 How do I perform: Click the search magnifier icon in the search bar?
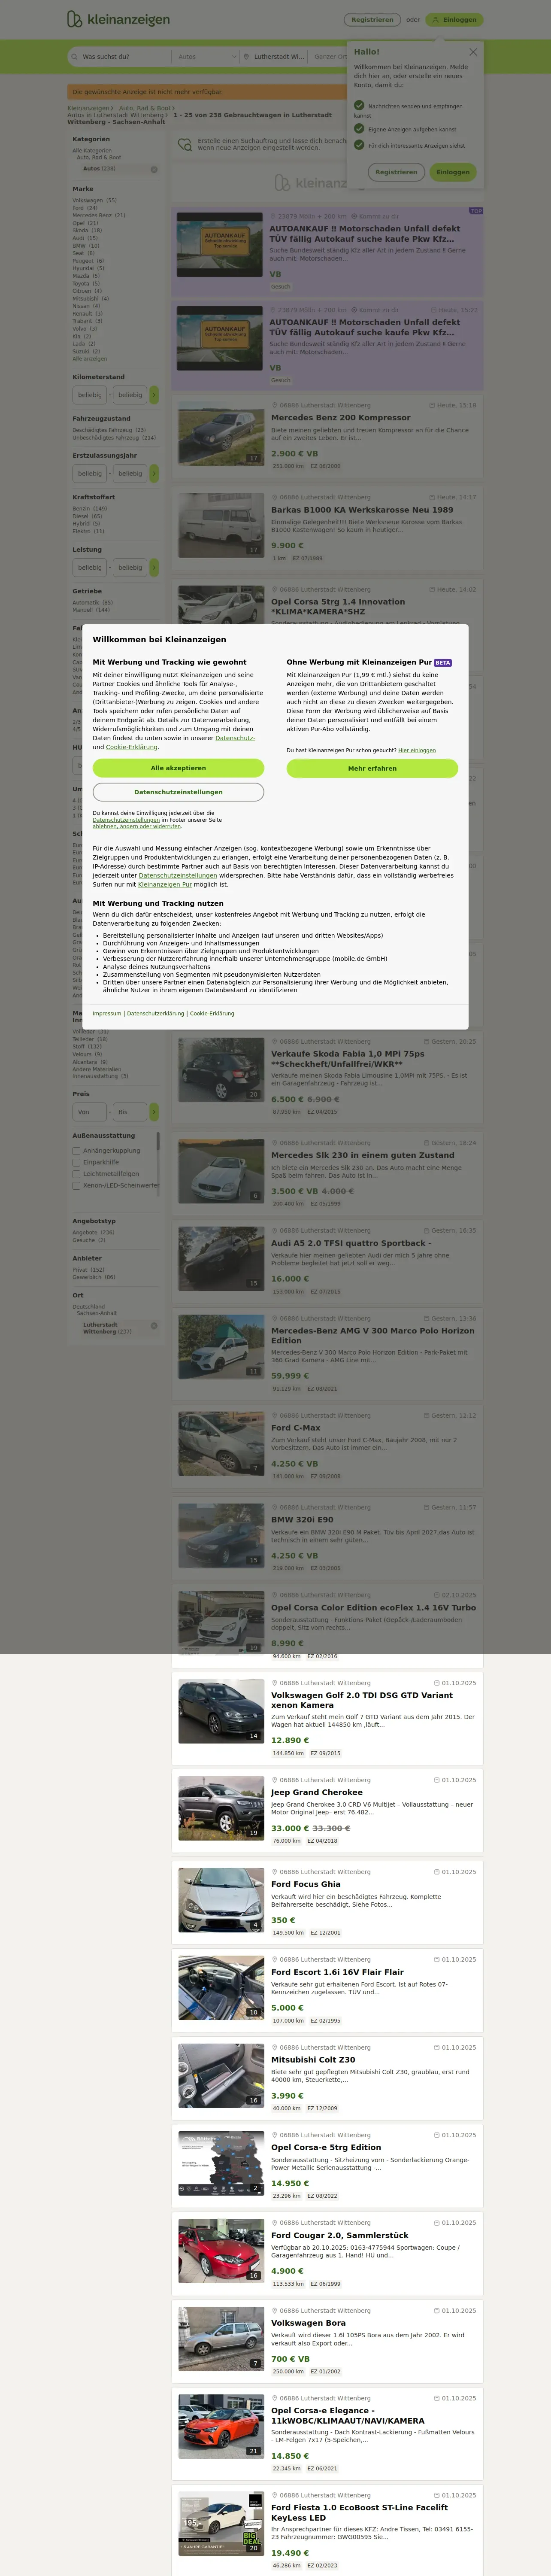pyautogui.click(x=74, y=57)
